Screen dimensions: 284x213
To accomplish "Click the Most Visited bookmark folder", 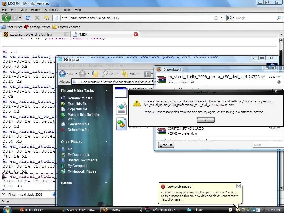I will click(12, 27).
